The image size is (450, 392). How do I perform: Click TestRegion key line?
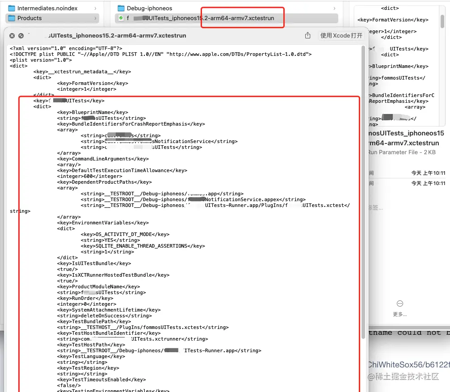coord(88,368)
